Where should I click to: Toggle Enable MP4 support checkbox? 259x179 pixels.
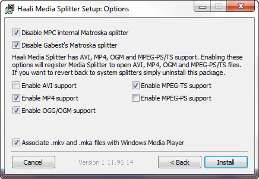coord(16,98)
